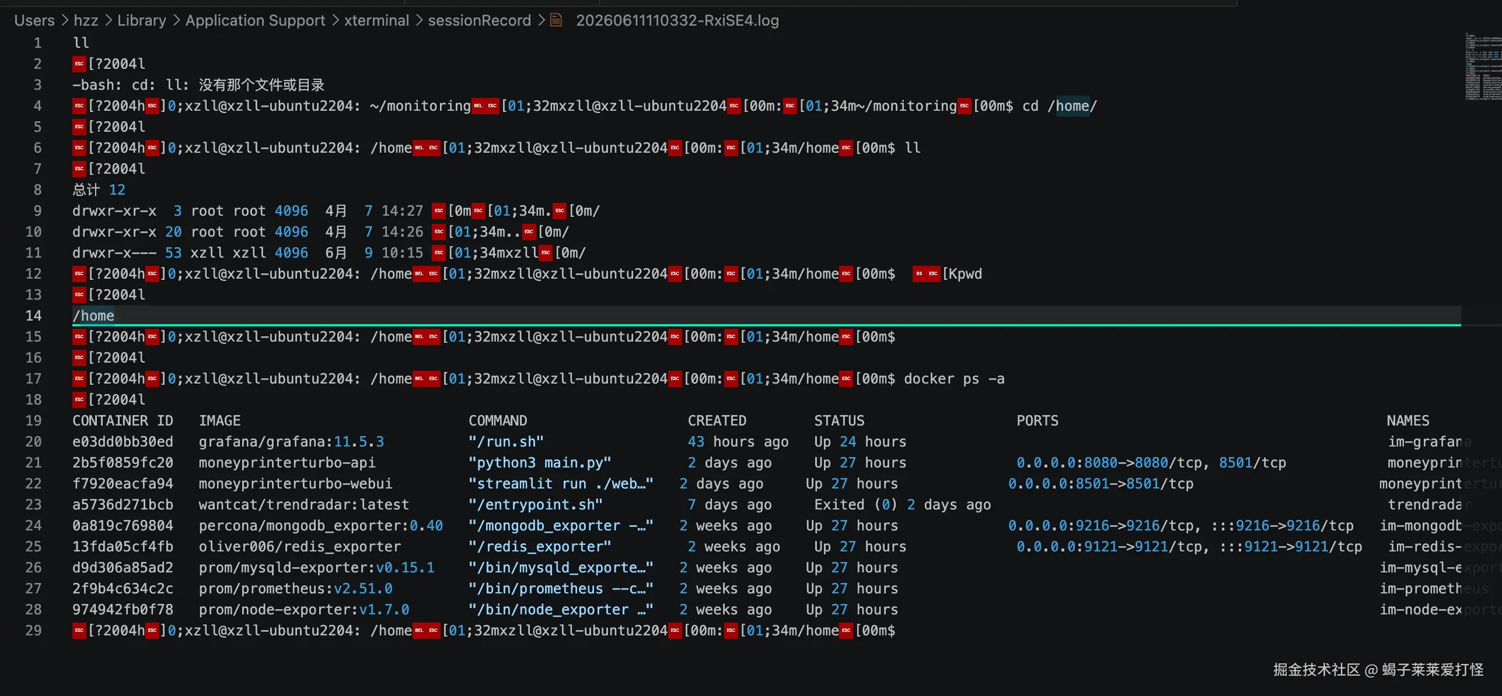1502x696 pixels.
Task: Click container ID 974942fb0f78
Action: [x=123, y=610]
